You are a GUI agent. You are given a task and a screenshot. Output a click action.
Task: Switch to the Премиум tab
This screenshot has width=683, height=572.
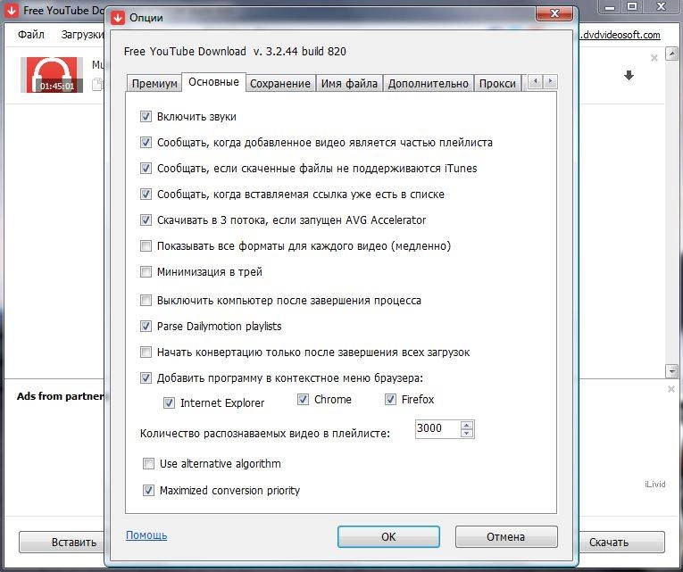click(154, 83)
